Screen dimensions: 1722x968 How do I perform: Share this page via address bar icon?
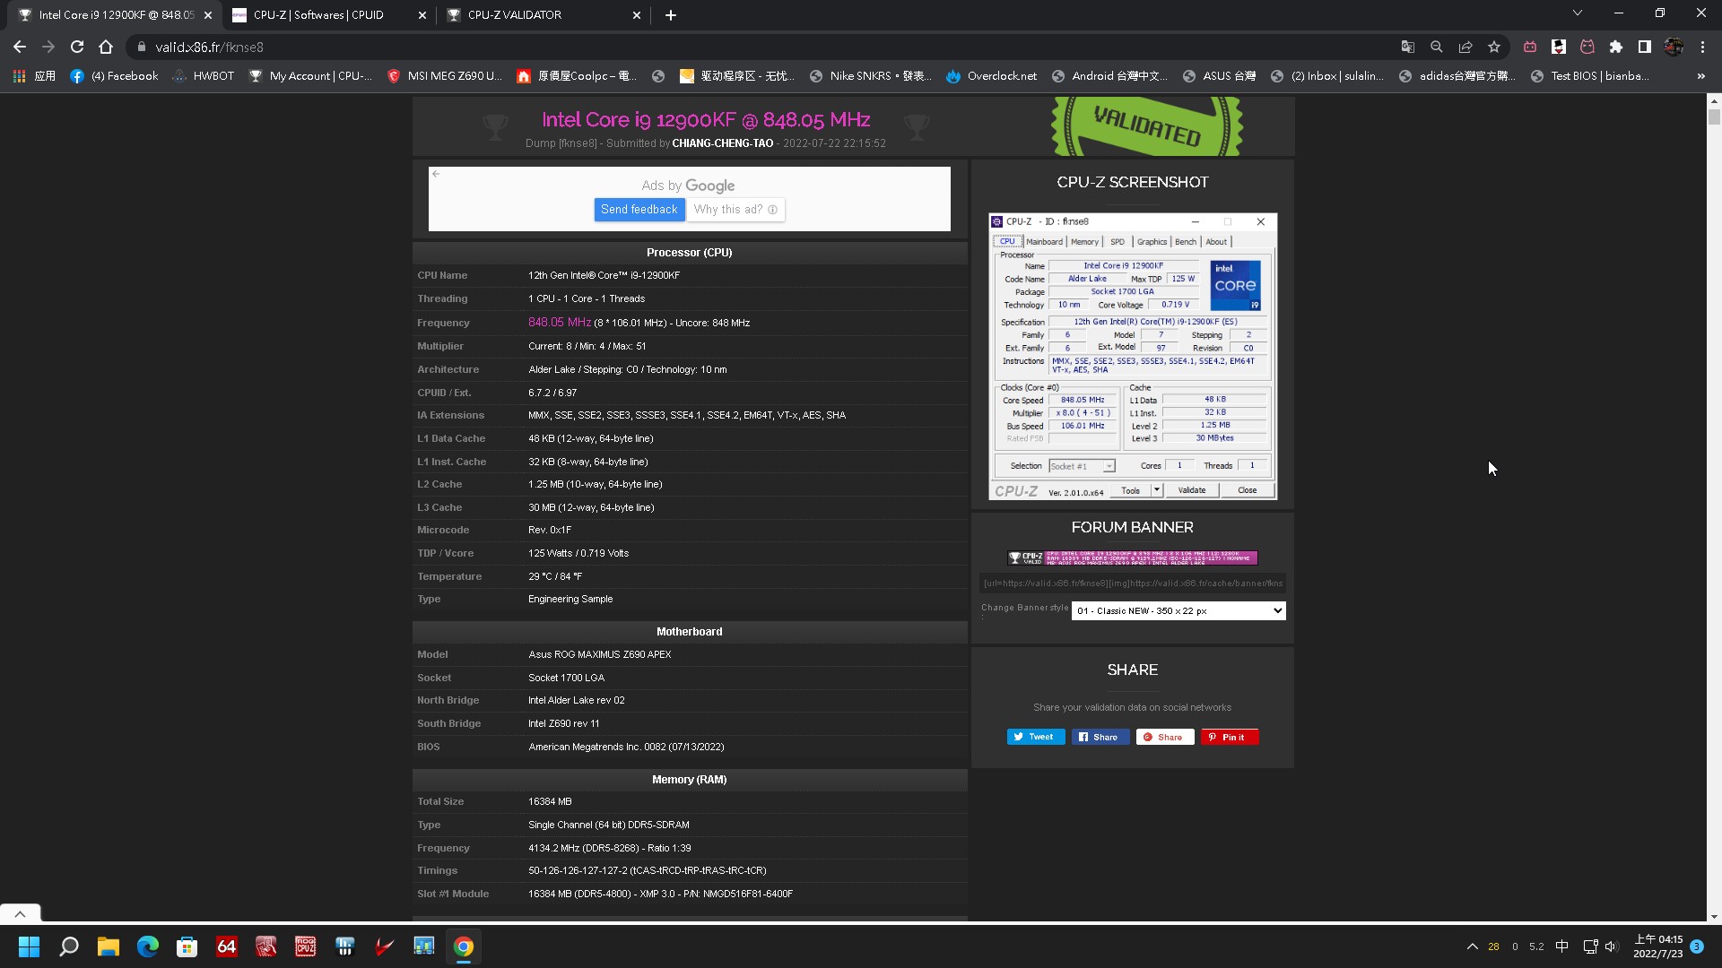[x=1465, y=47]
